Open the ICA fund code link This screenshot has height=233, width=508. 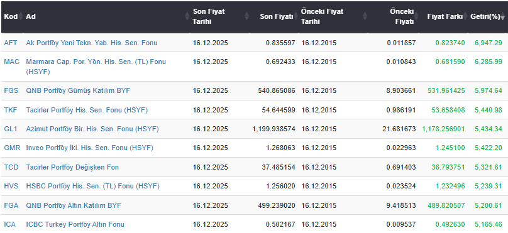[9, 224]
